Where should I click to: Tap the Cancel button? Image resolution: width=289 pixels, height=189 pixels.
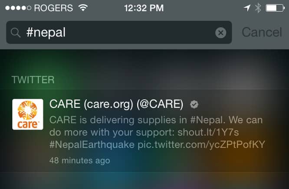tap(262, 32)
